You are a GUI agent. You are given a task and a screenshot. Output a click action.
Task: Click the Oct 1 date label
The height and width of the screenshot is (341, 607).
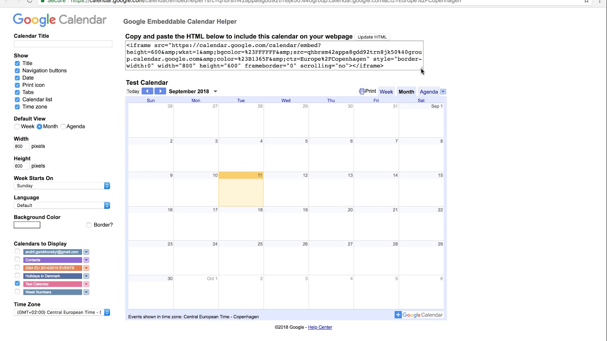click(212, 278)
